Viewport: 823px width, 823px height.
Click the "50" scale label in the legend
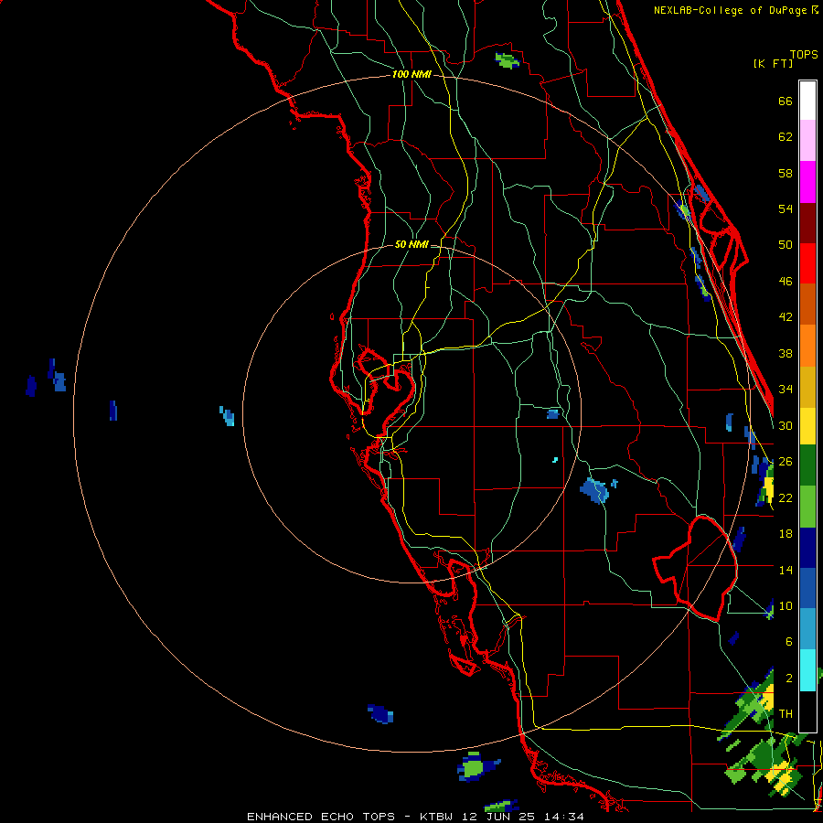click(x=786, y=245)
